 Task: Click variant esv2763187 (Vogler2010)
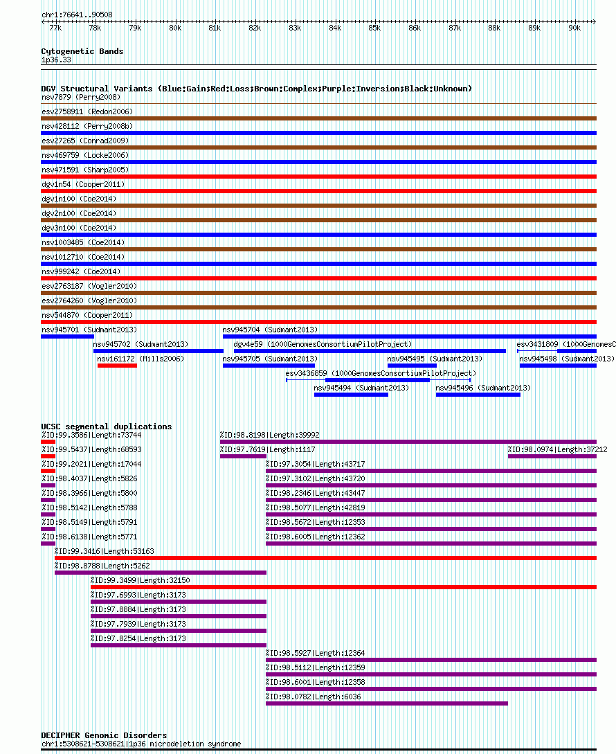[x=89, y=286]
